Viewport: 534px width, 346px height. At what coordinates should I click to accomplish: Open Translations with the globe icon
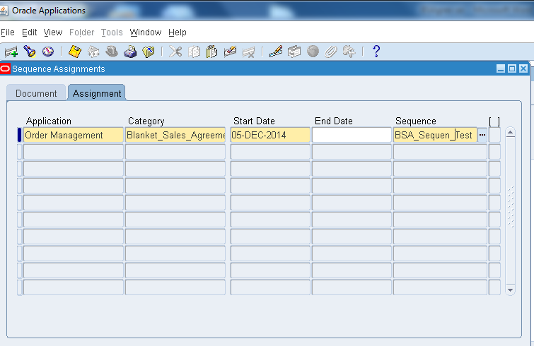[313, 52]
